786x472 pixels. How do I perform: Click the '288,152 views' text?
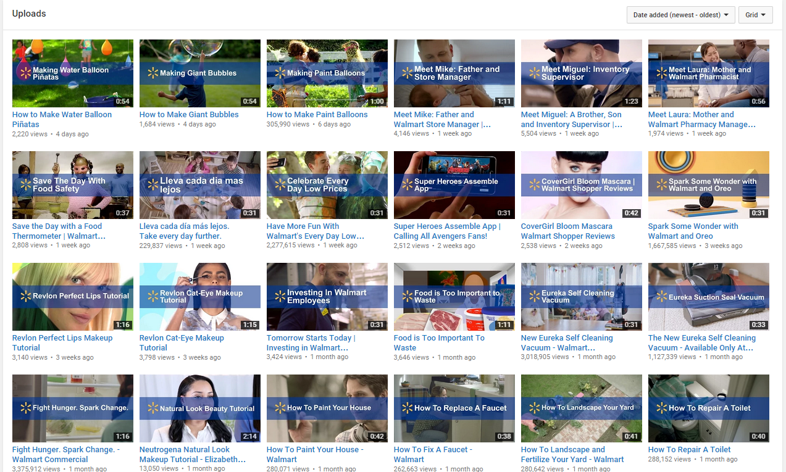coord(669,459)
